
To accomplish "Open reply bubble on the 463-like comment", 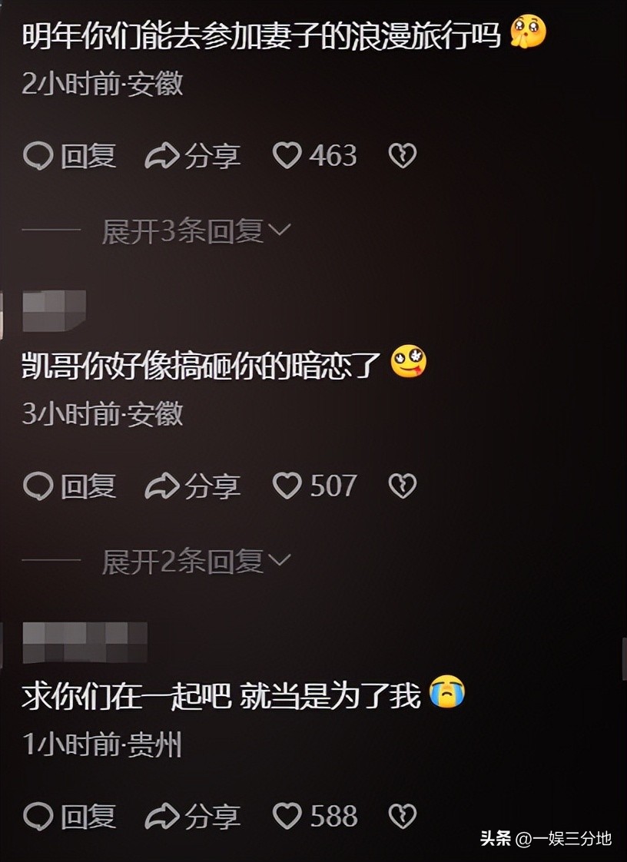I will coord(70,156).
